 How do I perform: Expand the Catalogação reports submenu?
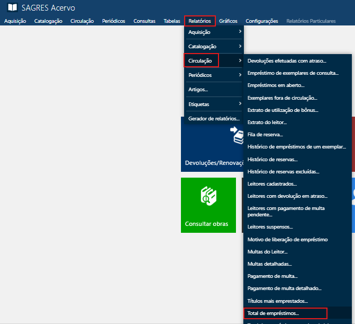coord(213,47)
